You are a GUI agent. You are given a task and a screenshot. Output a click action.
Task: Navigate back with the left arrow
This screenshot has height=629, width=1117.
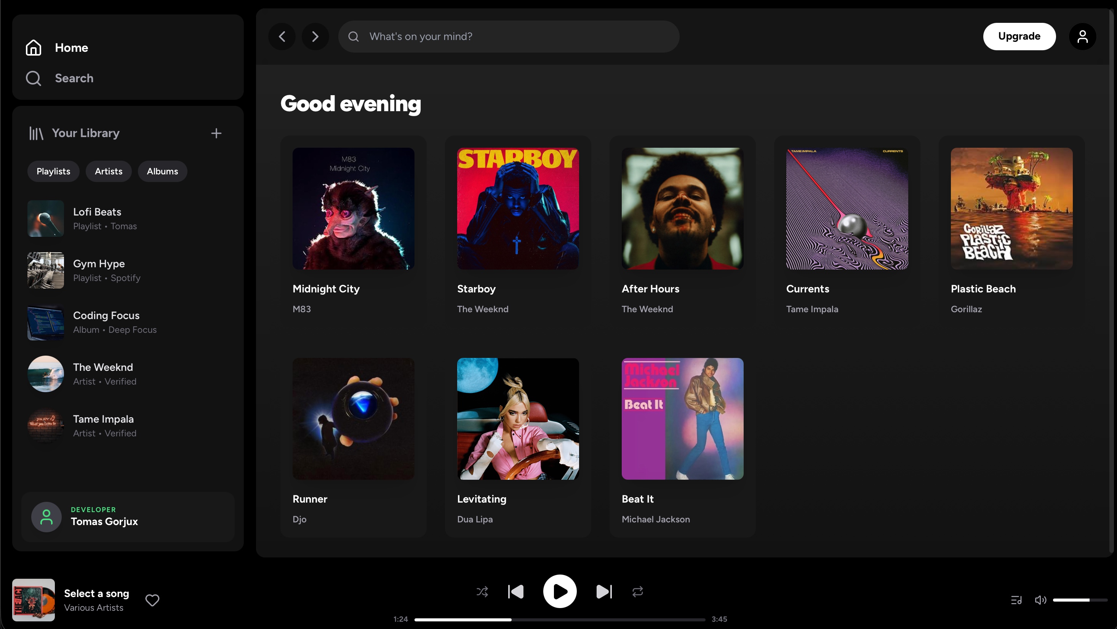pyautogui.click(x=282, y=37)
